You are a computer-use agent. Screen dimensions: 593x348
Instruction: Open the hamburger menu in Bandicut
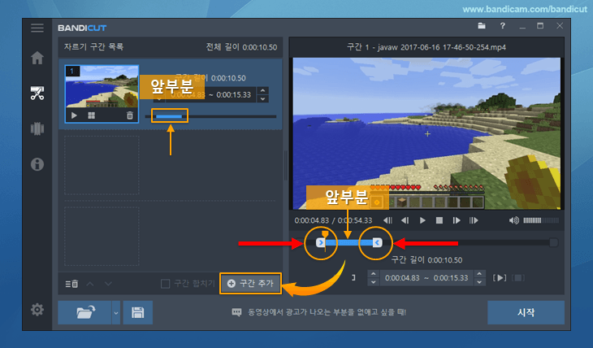(37, 28)
